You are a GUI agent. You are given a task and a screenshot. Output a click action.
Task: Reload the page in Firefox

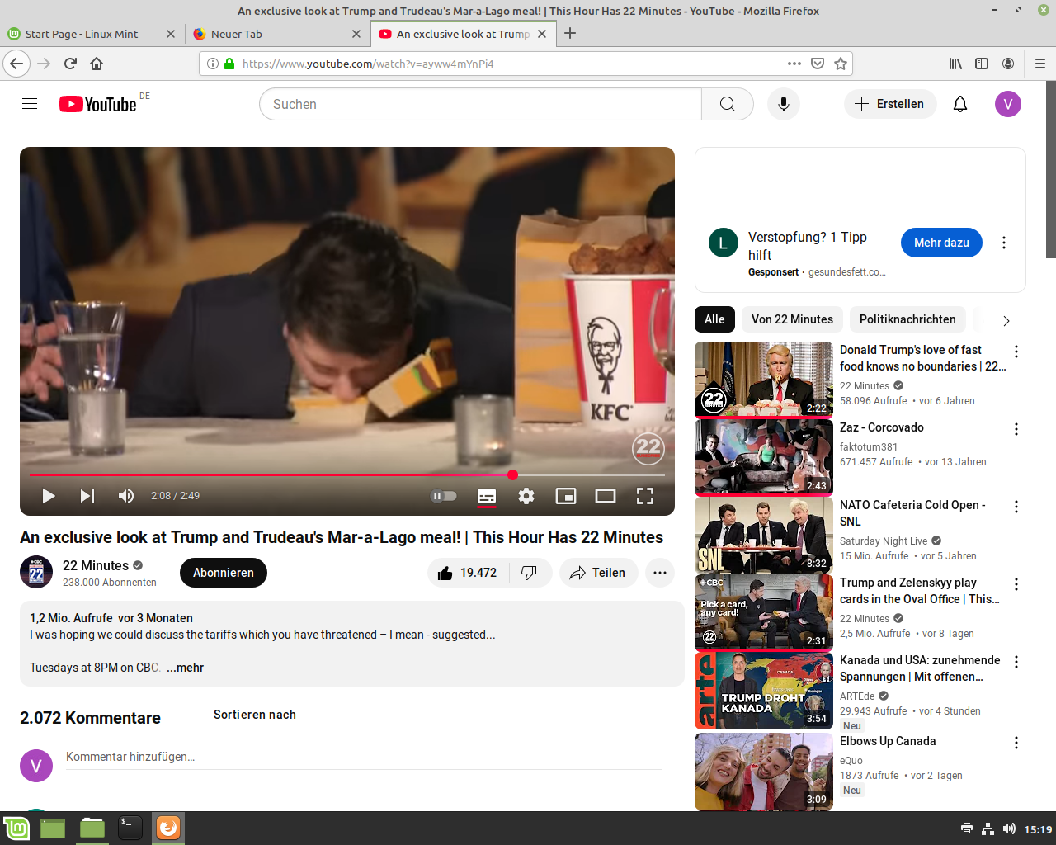[70, 64]
